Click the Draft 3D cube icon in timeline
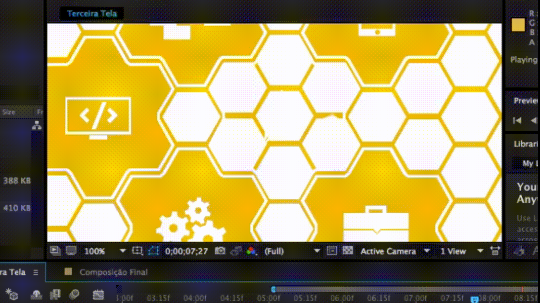Image resolution: width=540 pixels, height=303 pixels. tap(12, 295)
